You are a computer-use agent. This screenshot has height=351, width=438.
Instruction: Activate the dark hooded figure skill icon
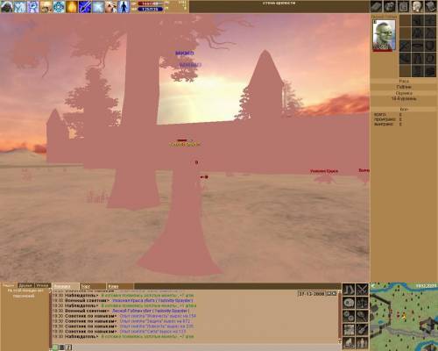tap(6, 6)
